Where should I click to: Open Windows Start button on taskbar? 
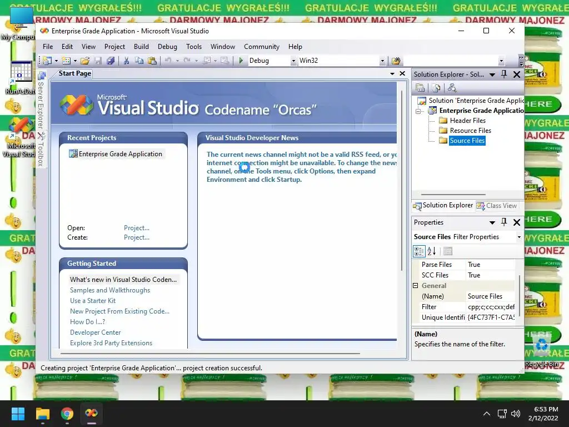tap(18, 414)
